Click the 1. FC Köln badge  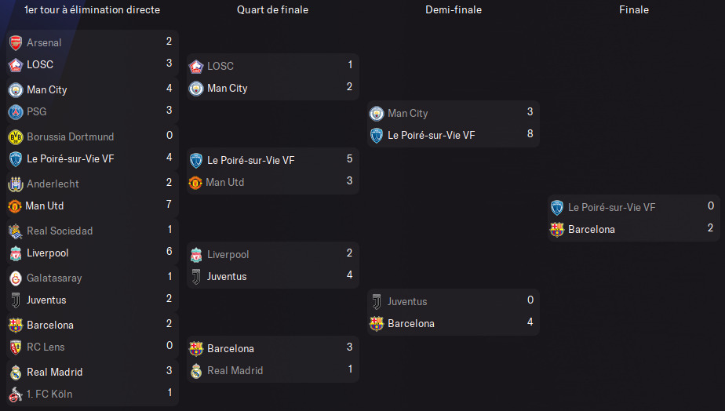click(x=16, y=395)
